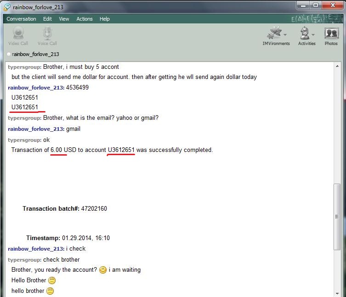Click the status indicator beside rainbow_forlove_213 contact
Image resolution: width=346 pixels, height=297 pixels.
tap(9, 54)
